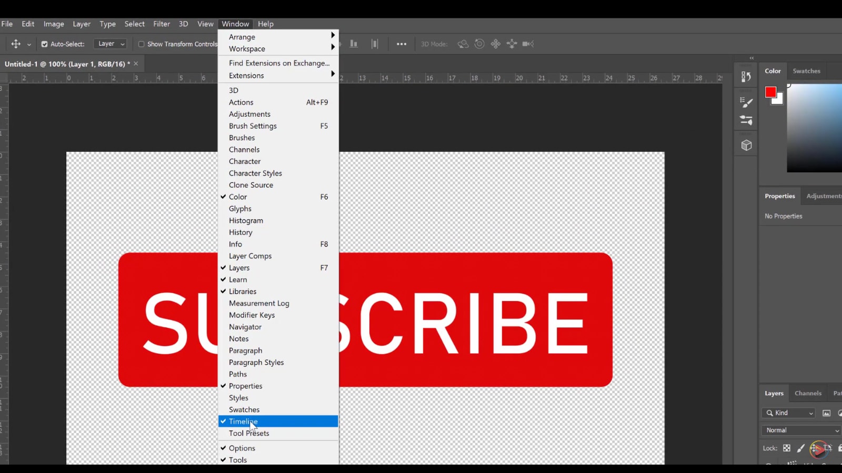Select the 3D orbit camera mode icon

click(463, 44)
